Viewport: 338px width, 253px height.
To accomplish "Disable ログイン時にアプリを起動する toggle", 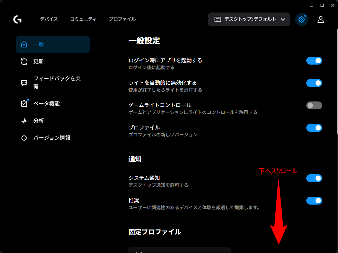I will (314, 61).
